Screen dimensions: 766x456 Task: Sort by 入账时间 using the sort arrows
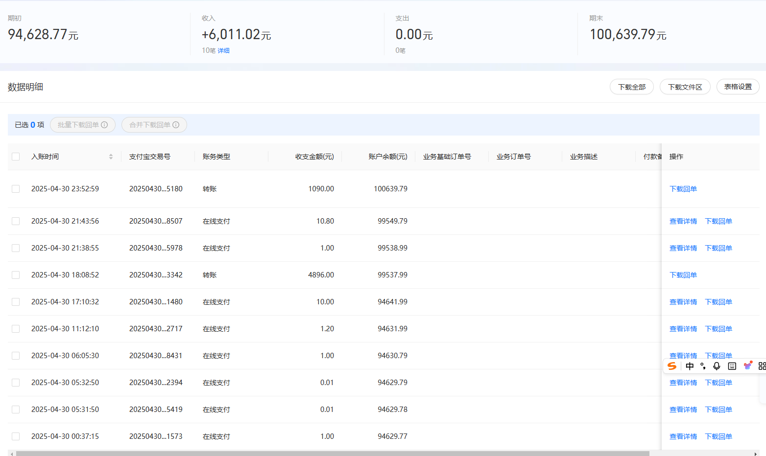(x=111, y=157)
